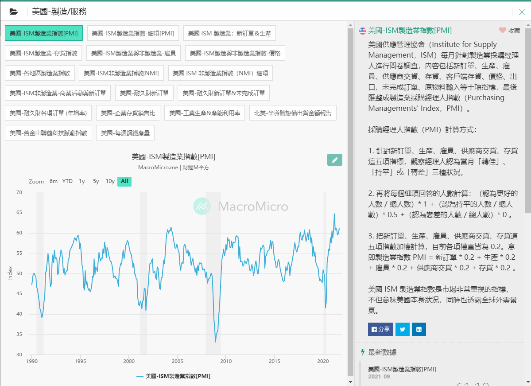Click the US flag icon by title
This screenshot has width=531, height=386.
(363, 31)
